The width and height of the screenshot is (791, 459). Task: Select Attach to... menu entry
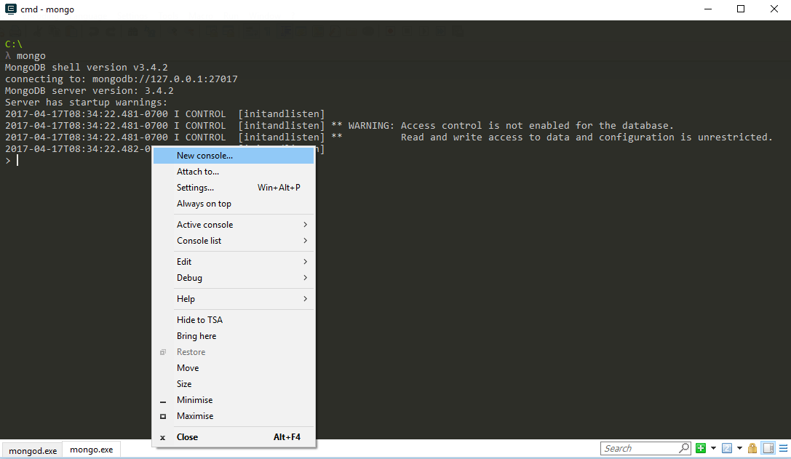coord(234,172)
